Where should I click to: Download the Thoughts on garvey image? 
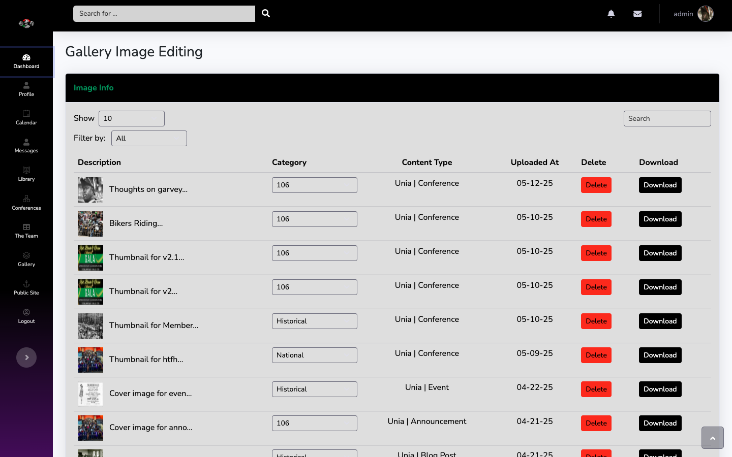(660, 185)
